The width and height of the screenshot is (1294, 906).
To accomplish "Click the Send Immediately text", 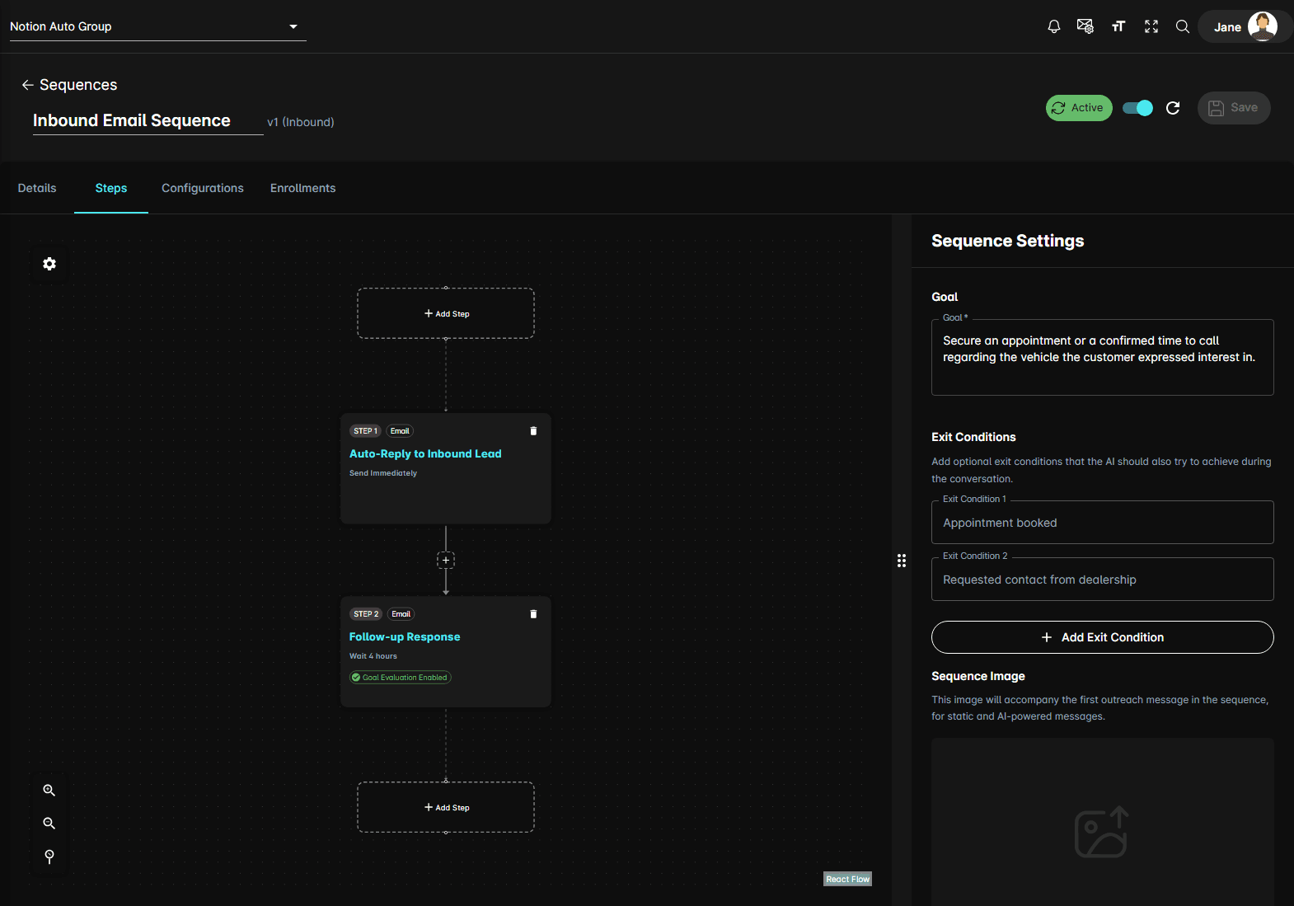I will [383, 473].
